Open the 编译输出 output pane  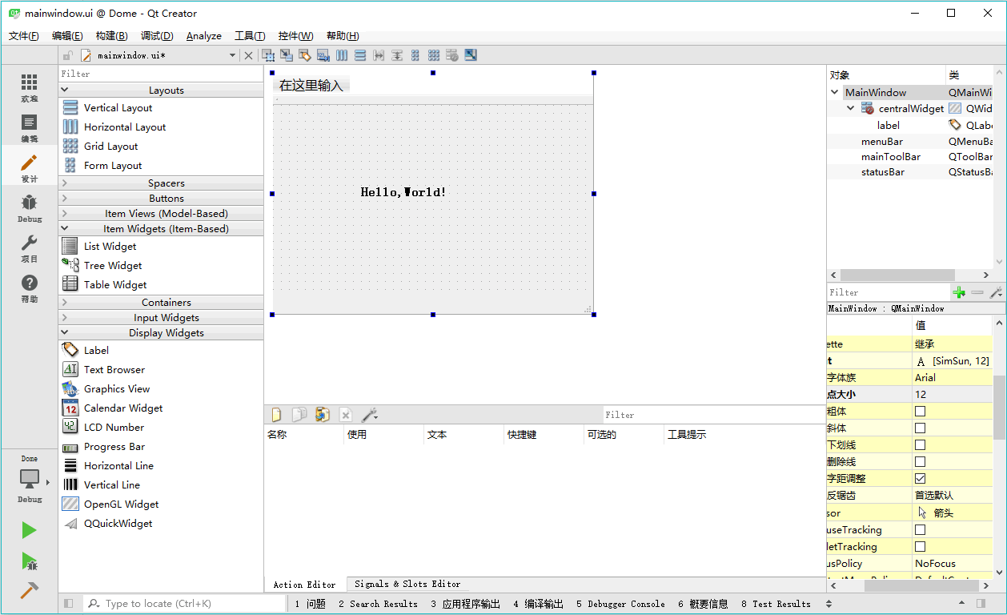click(538, 604)
